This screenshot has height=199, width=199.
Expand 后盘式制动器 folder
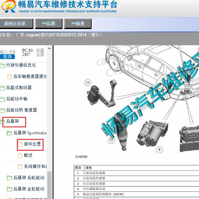(19, 87)
